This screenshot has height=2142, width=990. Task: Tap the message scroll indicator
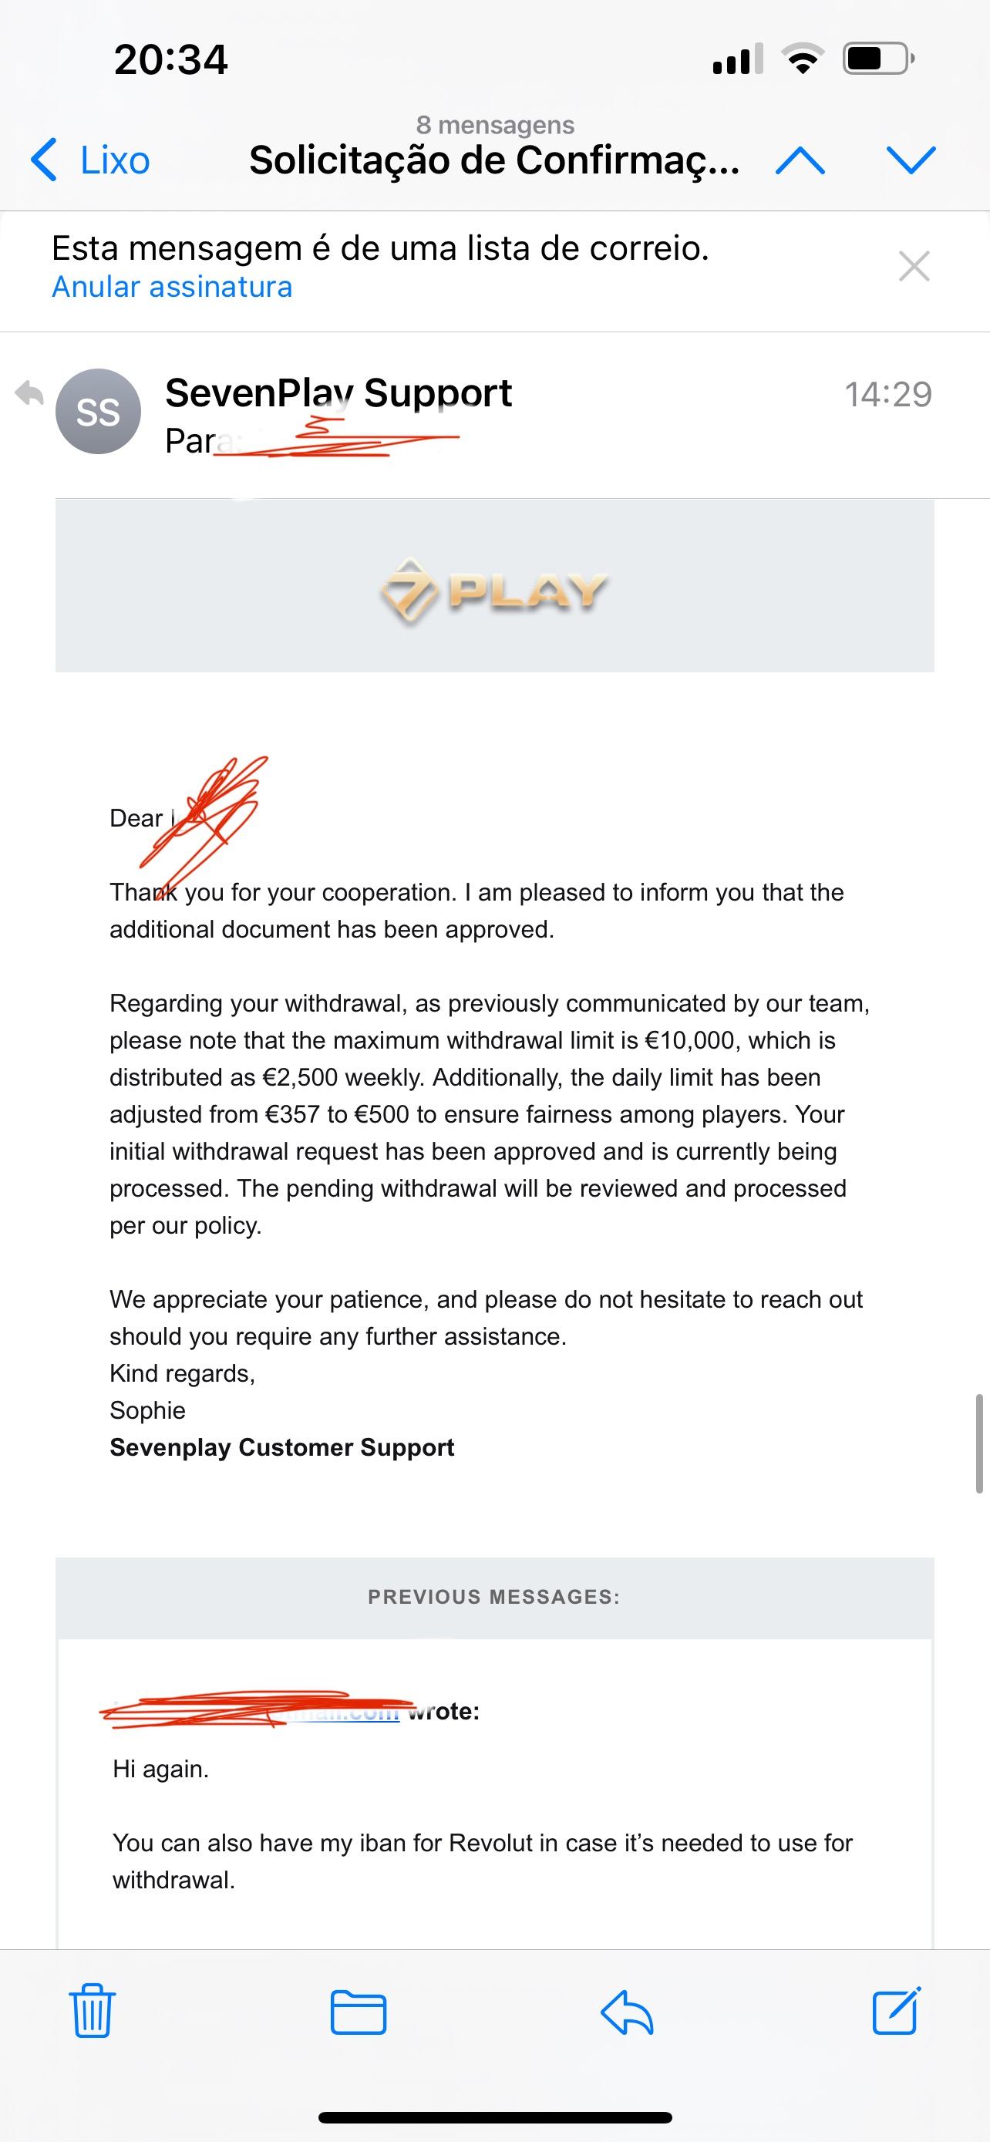point(979,1444)
